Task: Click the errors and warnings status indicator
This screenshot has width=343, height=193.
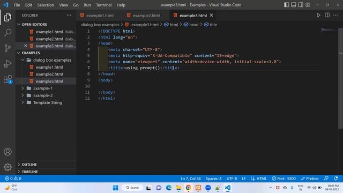Action: (x=13, y=179)
